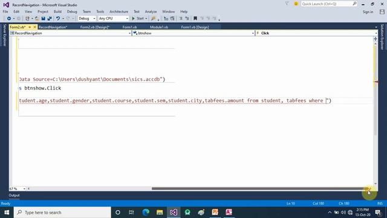Open the Debug menu
This screenshot has width=387, height=218.
click(72, 12)
